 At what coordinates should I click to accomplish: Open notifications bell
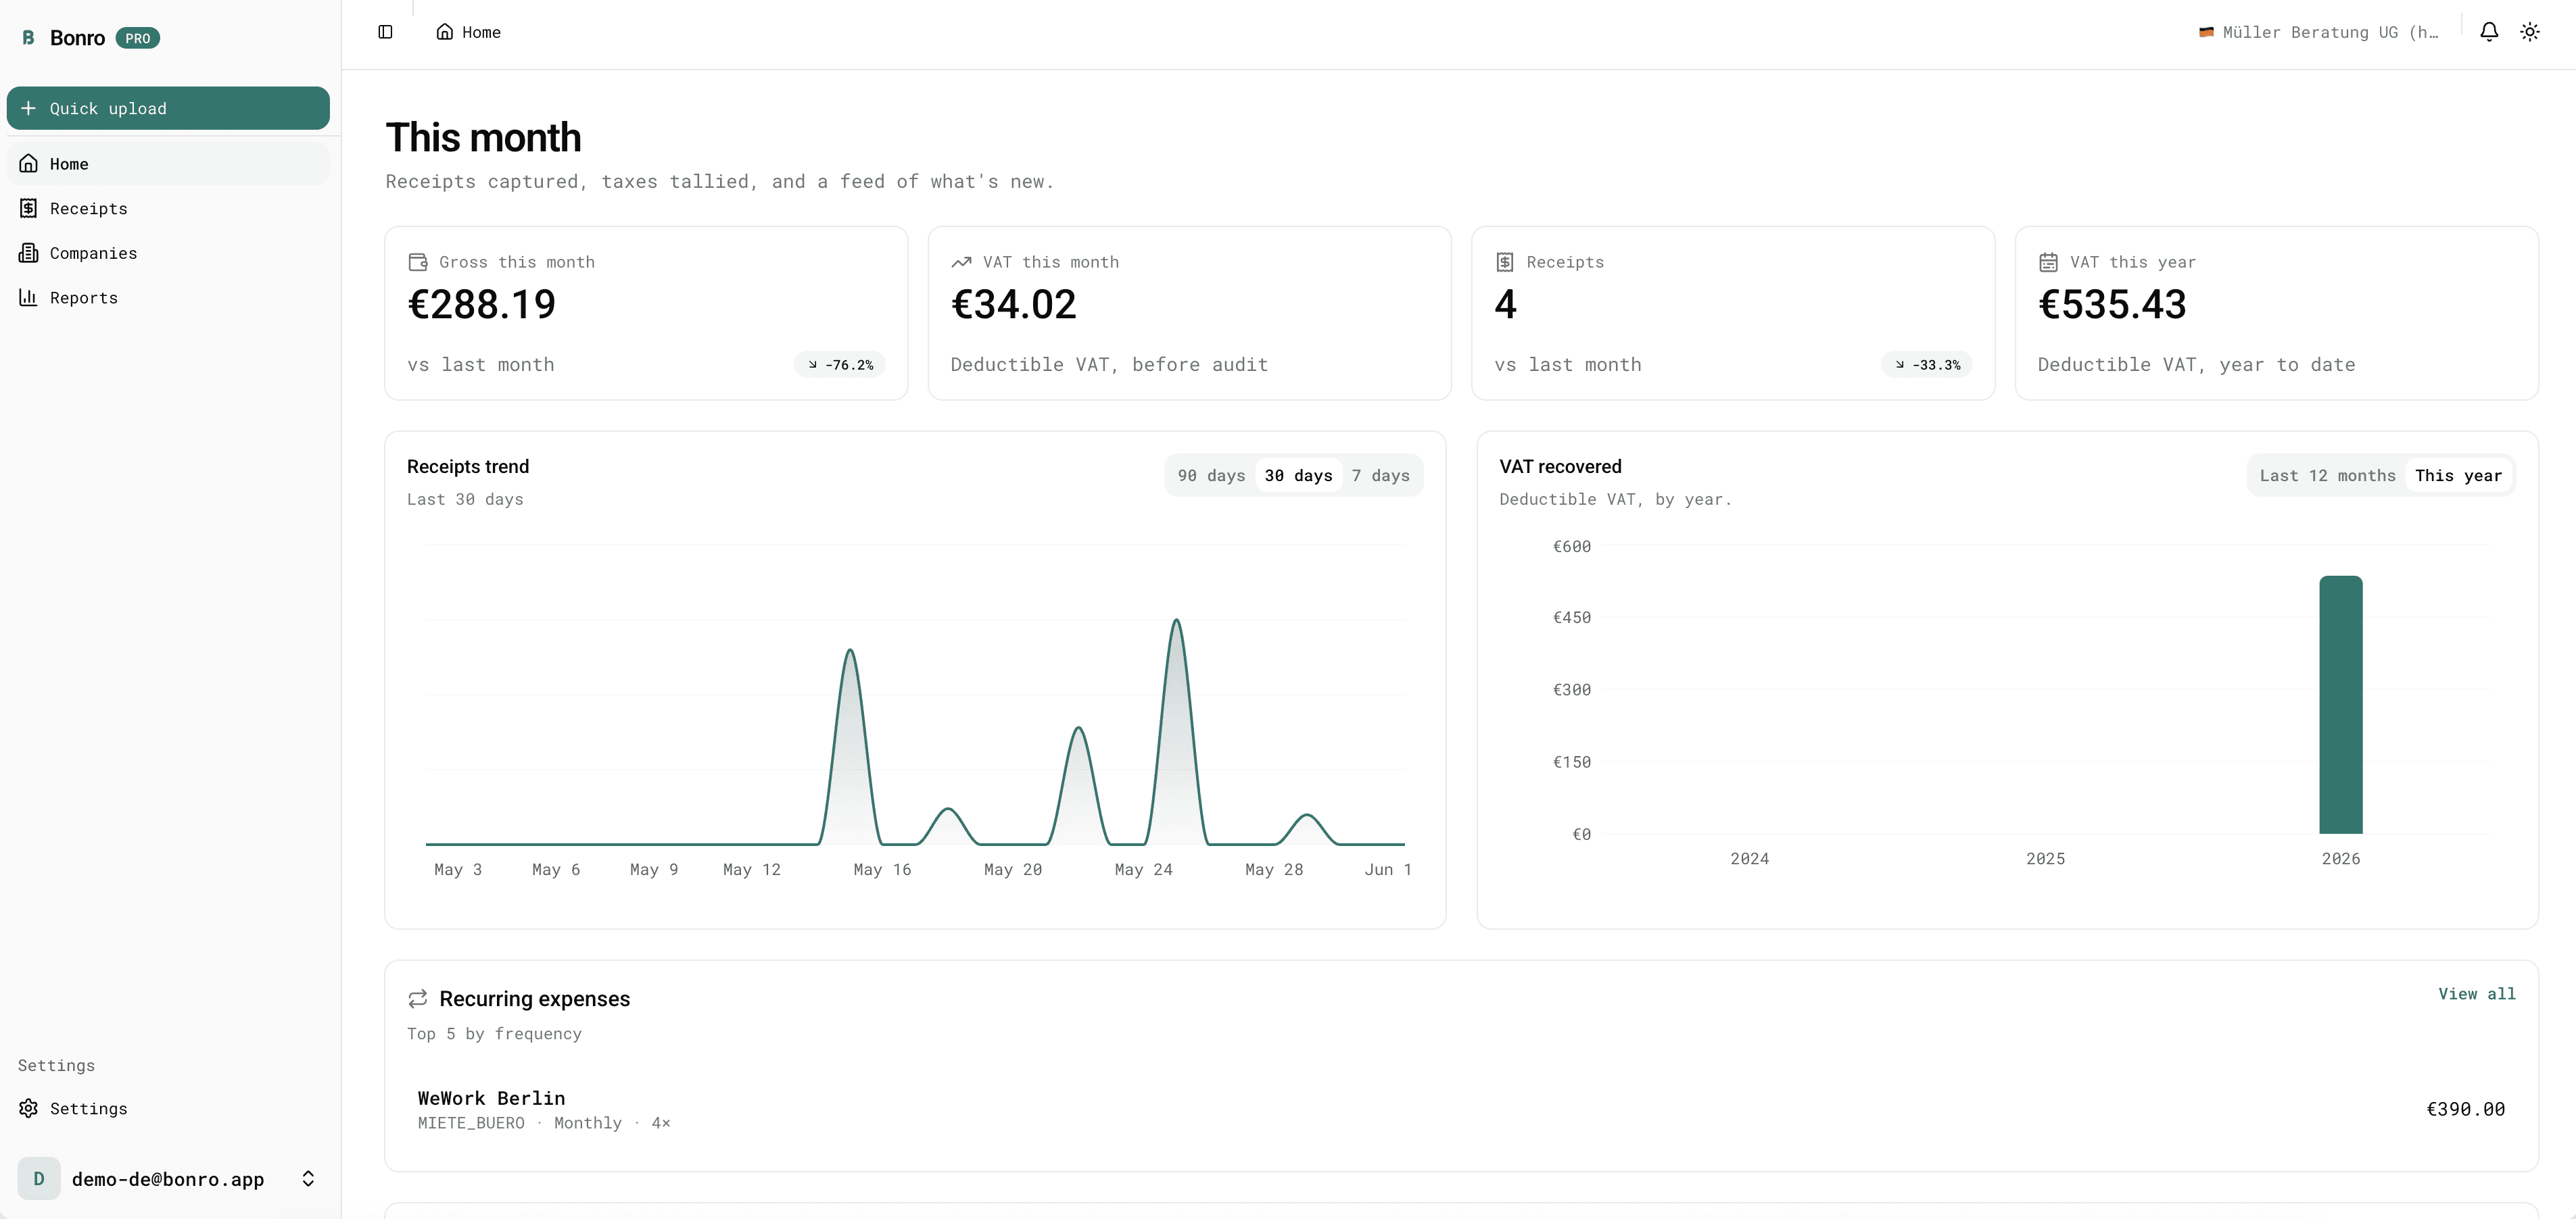[x=2489, y=32]
